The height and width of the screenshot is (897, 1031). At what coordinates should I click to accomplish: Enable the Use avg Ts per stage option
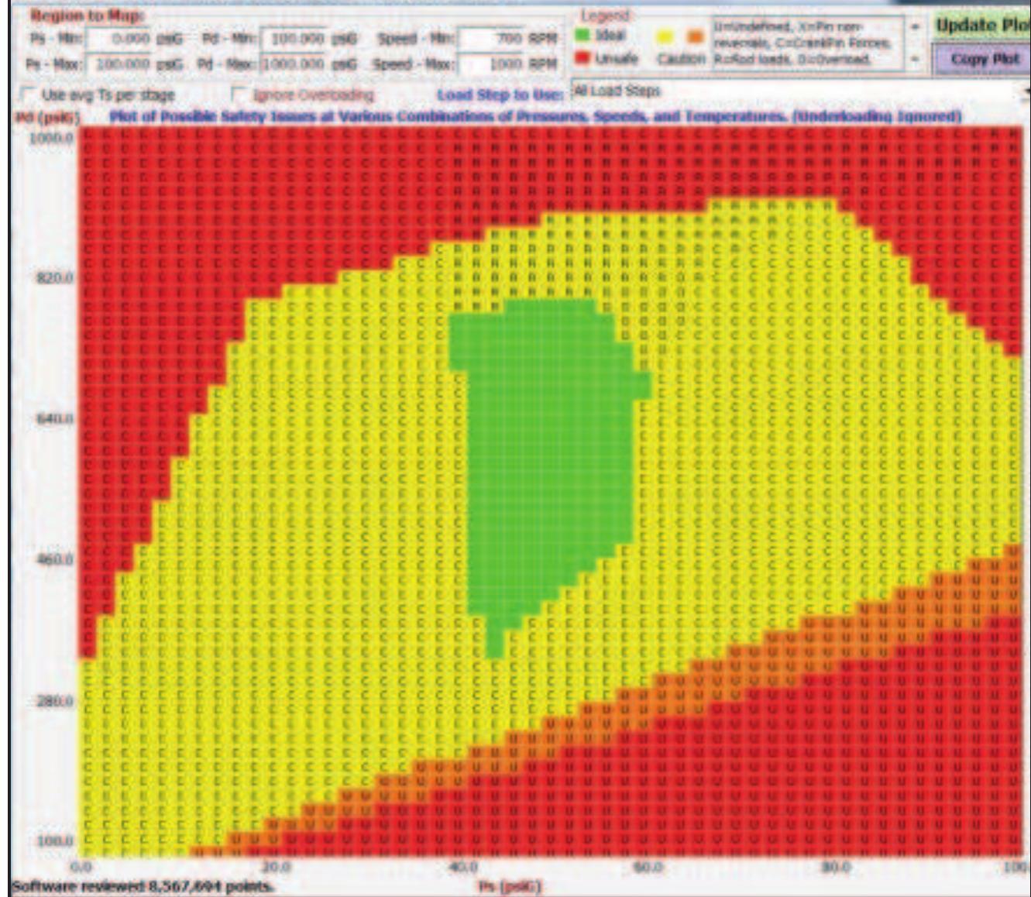(x=27, y=91)
